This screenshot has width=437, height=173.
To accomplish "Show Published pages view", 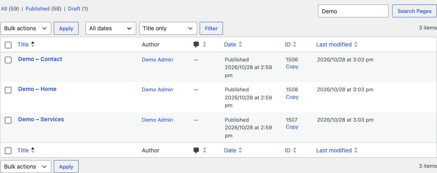I will click(x=37, y=8).
